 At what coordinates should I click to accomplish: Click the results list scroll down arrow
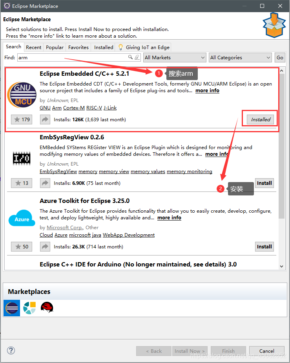pyautogui.click(x=282, y=266)
